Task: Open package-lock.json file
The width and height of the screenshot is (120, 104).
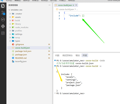Action: [29, 51]
